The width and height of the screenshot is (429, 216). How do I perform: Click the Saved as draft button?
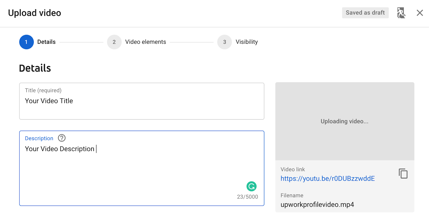(365, 13)
